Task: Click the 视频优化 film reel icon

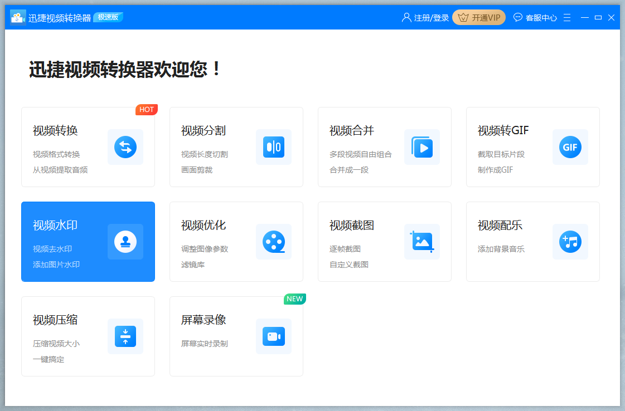Action: coord(274,242)
